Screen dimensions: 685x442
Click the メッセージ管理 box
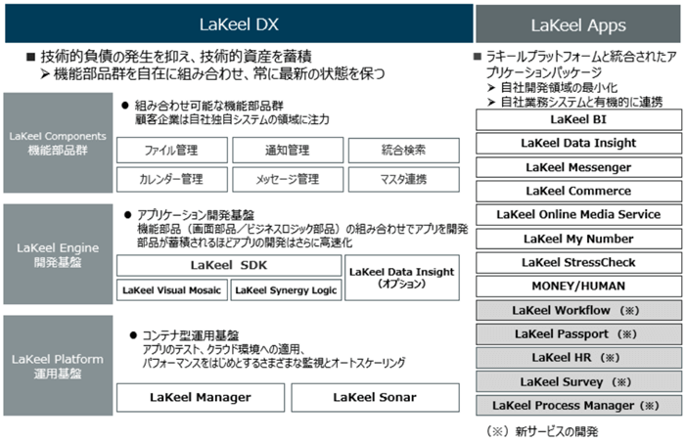[288, 179]
